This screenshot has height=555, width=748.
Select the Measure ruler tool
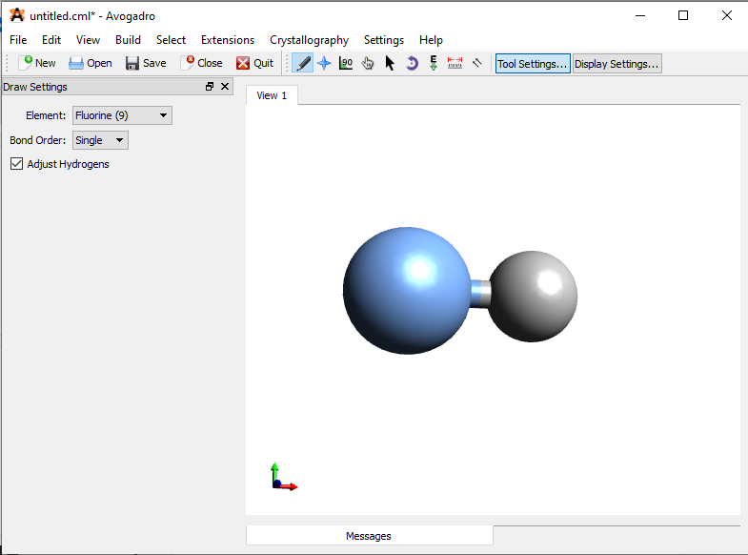pos(455,63)
